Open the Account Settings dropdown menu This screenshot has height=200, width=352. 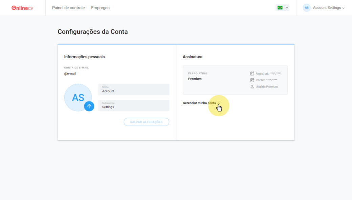click(x=328, y=8)
